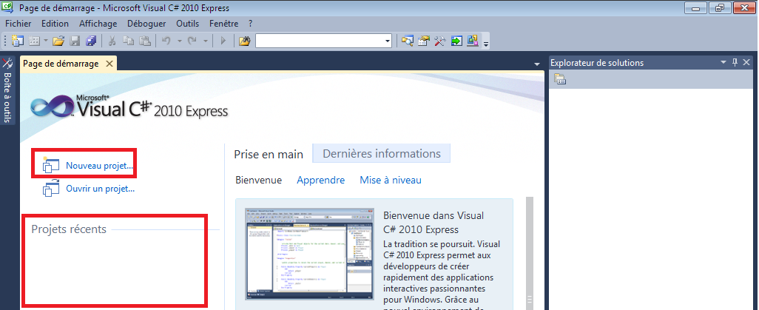This screenshot has height=310, width=759.
Task: Click the Copy icon in toolbar
Action: [128, 41]
